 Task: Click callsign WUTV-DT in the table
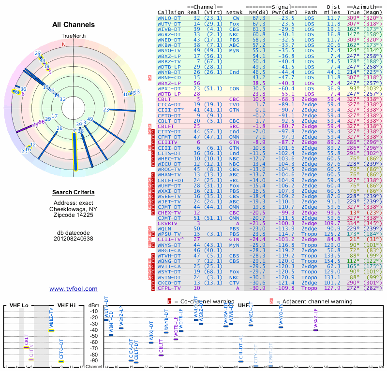click(169, 24)
